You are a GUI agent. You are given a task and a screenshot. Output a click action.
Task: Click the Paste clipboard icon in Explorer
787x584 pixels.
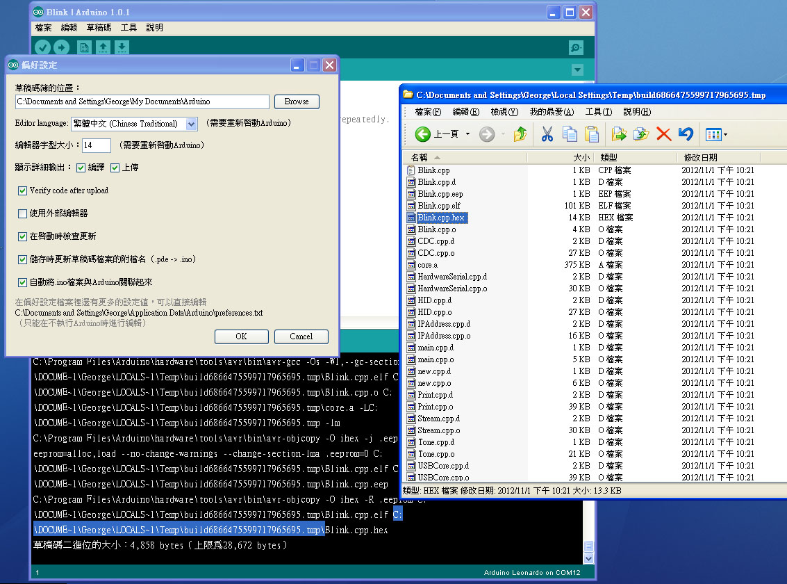point(593,134)
